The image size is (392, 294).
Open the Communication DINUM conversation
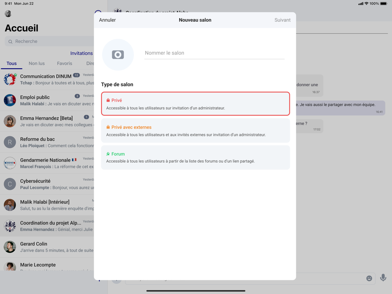47,80
